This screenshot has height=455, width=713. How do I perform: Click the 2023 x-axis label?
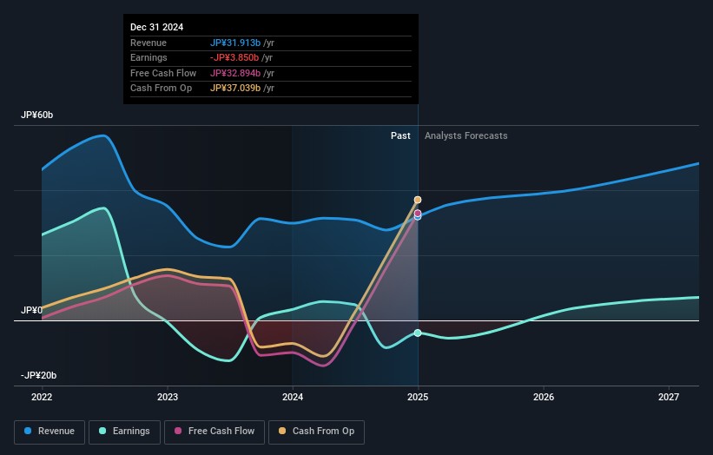[168, 398]
